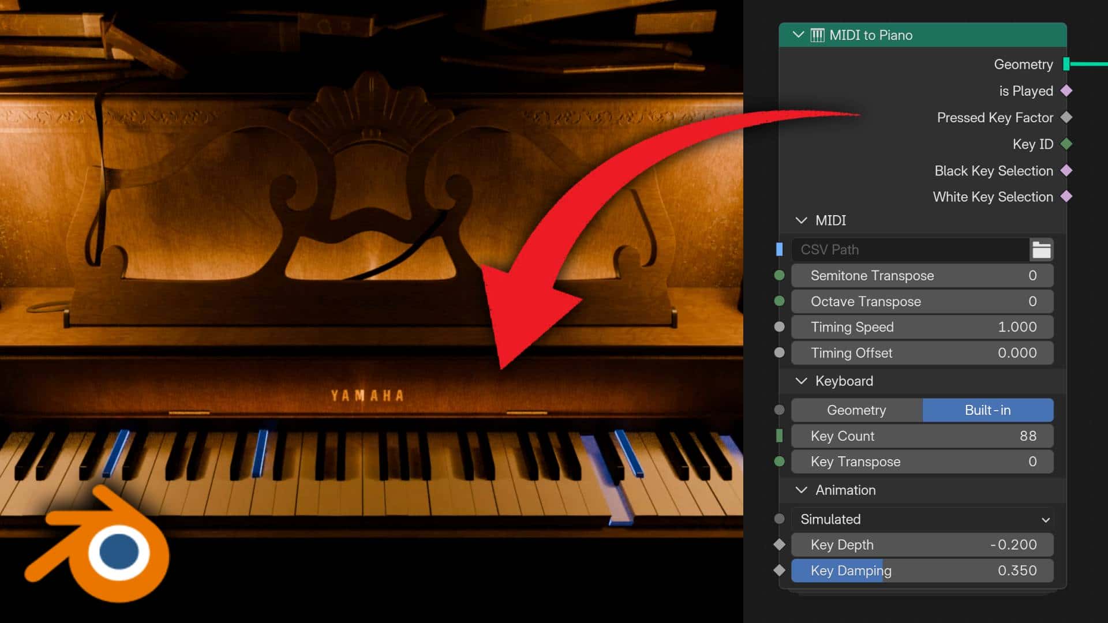Click the green Geometry output socket
Viewport: 1108px width, 623px height.
tap(1066, 64)
